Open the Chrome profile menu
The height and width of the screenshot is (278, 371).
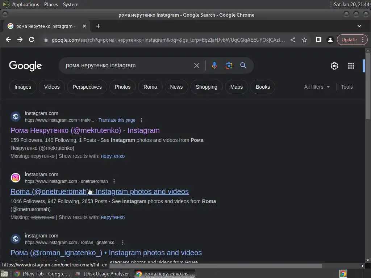click(330, 40)
